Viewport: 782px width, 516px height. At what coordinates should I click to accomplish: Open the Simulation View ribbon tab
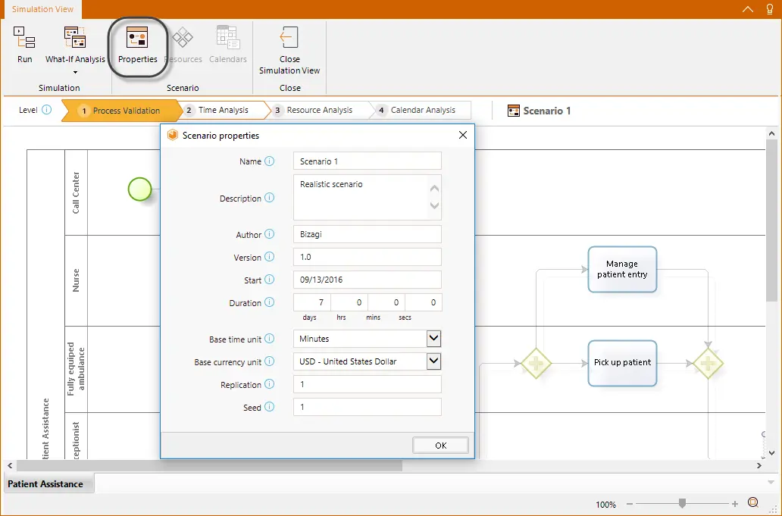(42, 9)
